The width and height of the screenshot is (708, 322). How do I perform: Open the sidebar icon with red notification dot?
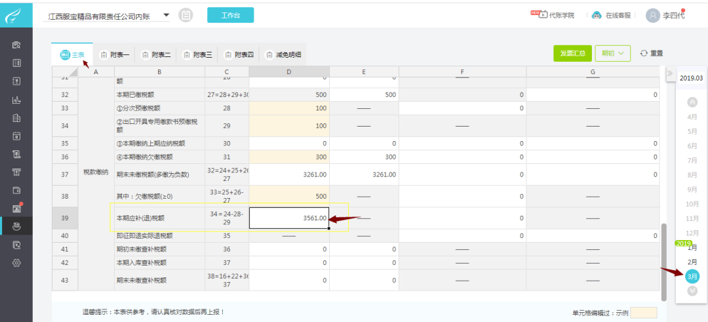click(x=16, y=208)
